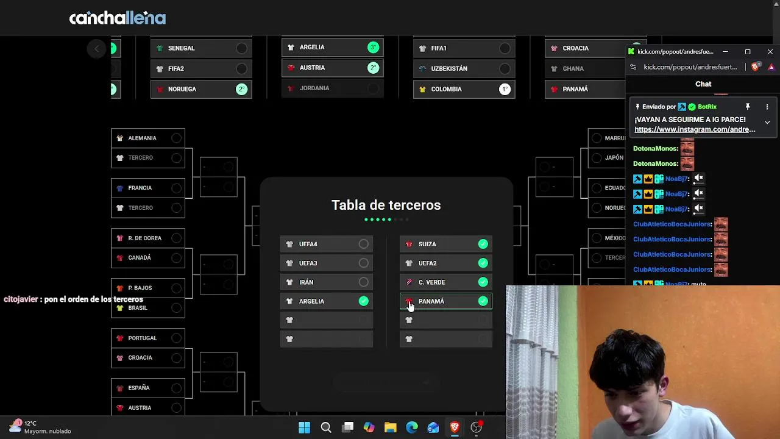Pick CANADÁ in the knockout bracket
The height and width of the screenshot is (439, 780).
(148, 257)
